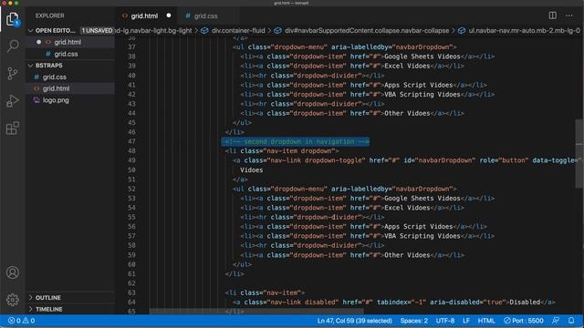This screenshot has height=328, width=584.
Task: Click line number 47 in the gutter
Action: (x=131, y=141)
